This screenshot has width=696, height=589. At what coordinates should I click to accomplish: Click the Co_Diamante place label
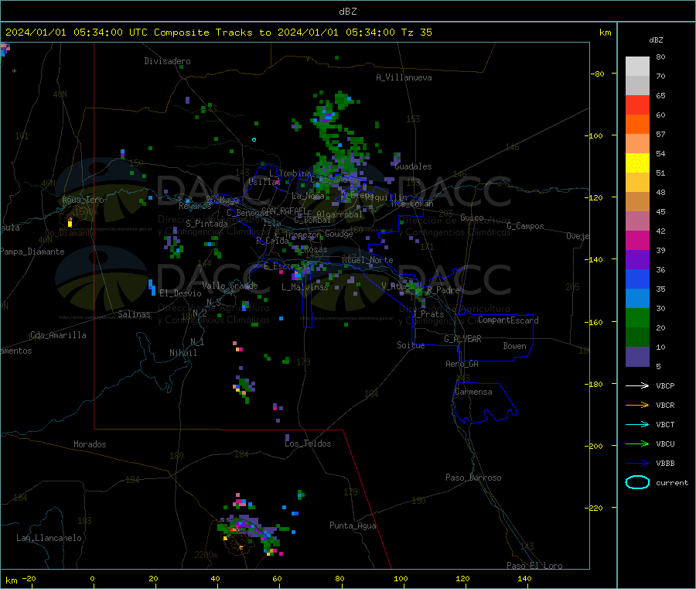[70, 233]
